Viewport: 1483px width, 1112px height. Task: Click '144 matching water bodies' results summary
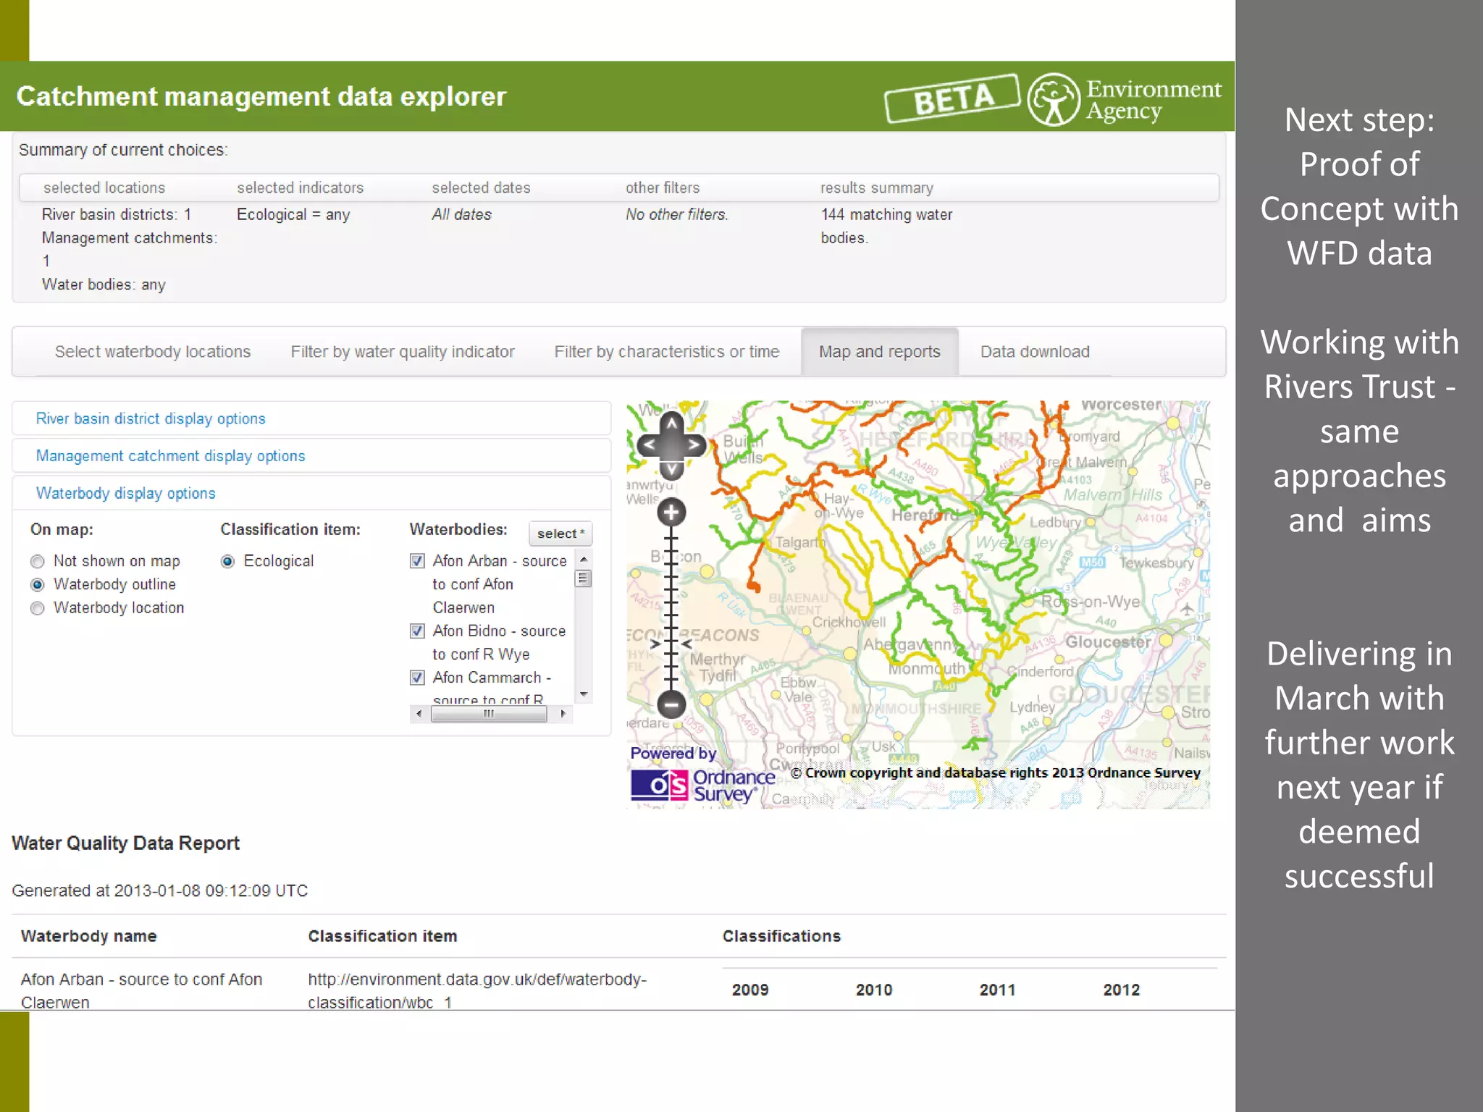click(x=886, y=226)
